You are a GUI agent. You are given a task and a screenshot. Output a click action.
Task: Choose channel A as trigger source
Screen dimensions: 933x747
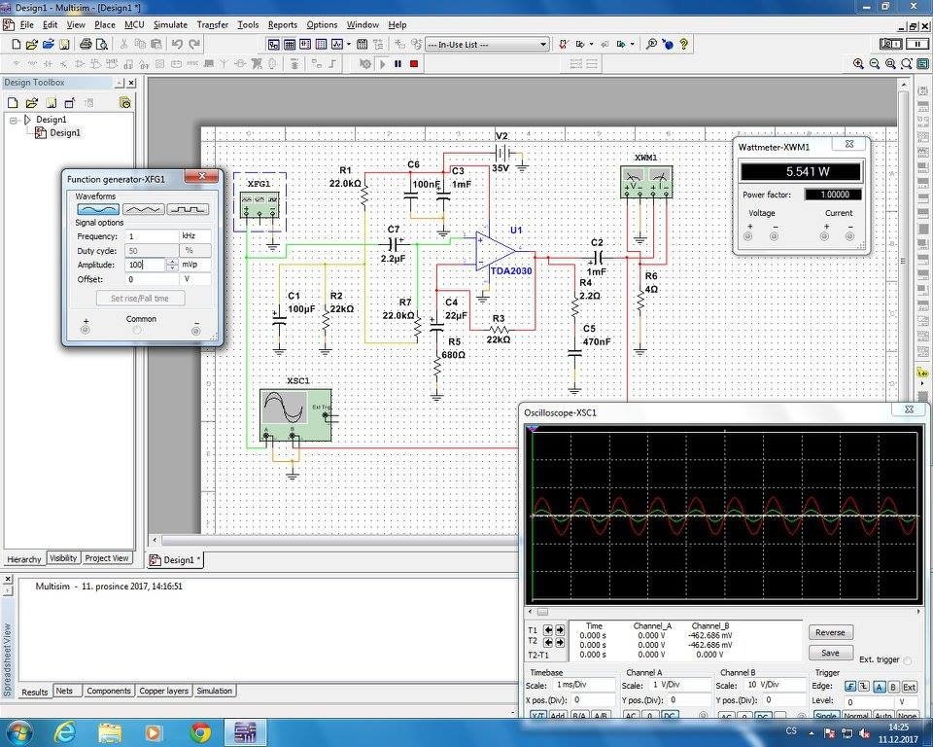(x=880, y=687)
